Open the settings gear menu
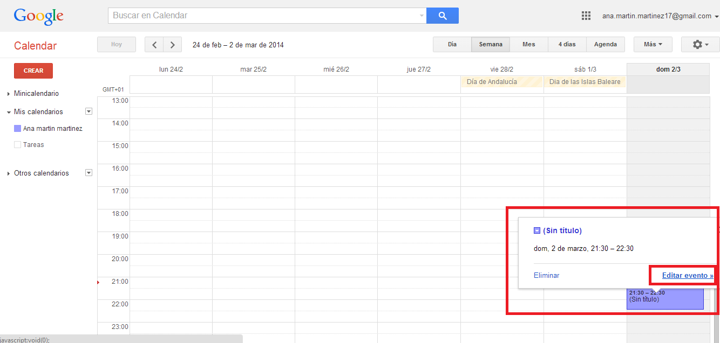720x343 pixels. pyautogui.click(x=700, y=44)
